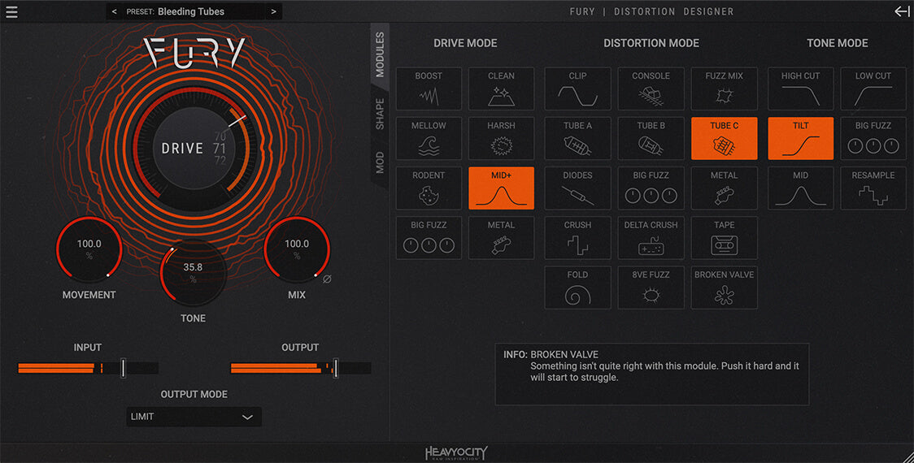Toggle the phase invert icon near Mix
The image size is (914, 463).
pos(328,279)
